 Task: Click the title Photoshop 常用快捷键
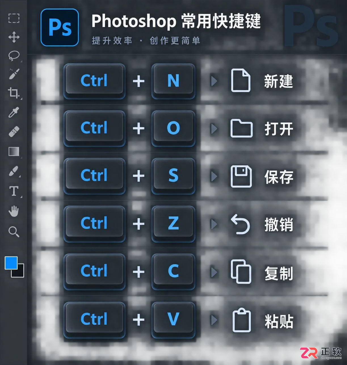coord(176,21)
